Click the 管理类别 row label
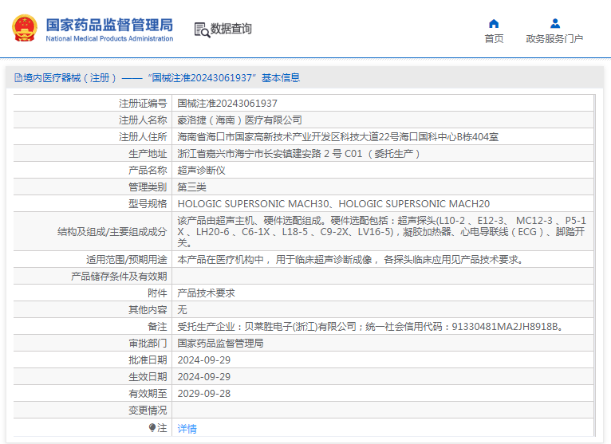The width and height of the screenshot is (611, 444). click(x=148, y=187)
